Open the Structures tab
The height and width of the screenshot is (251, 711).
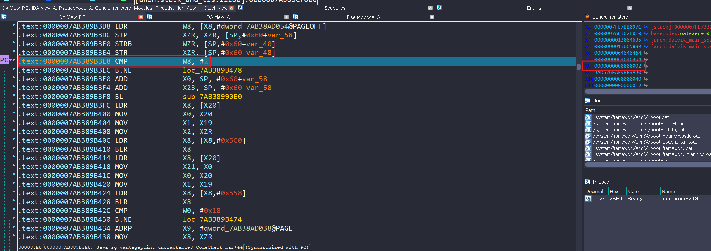coord(335,8)
